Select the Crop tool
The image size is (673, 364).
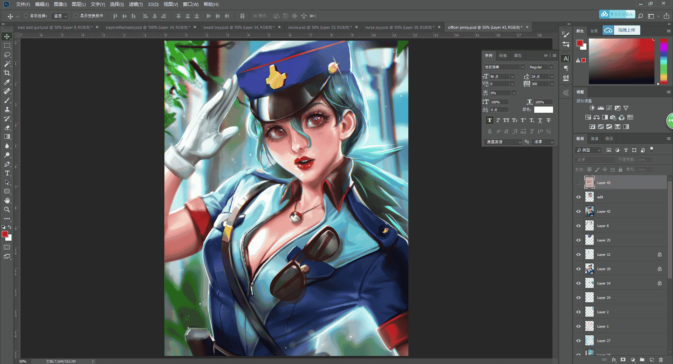[7, 73]
